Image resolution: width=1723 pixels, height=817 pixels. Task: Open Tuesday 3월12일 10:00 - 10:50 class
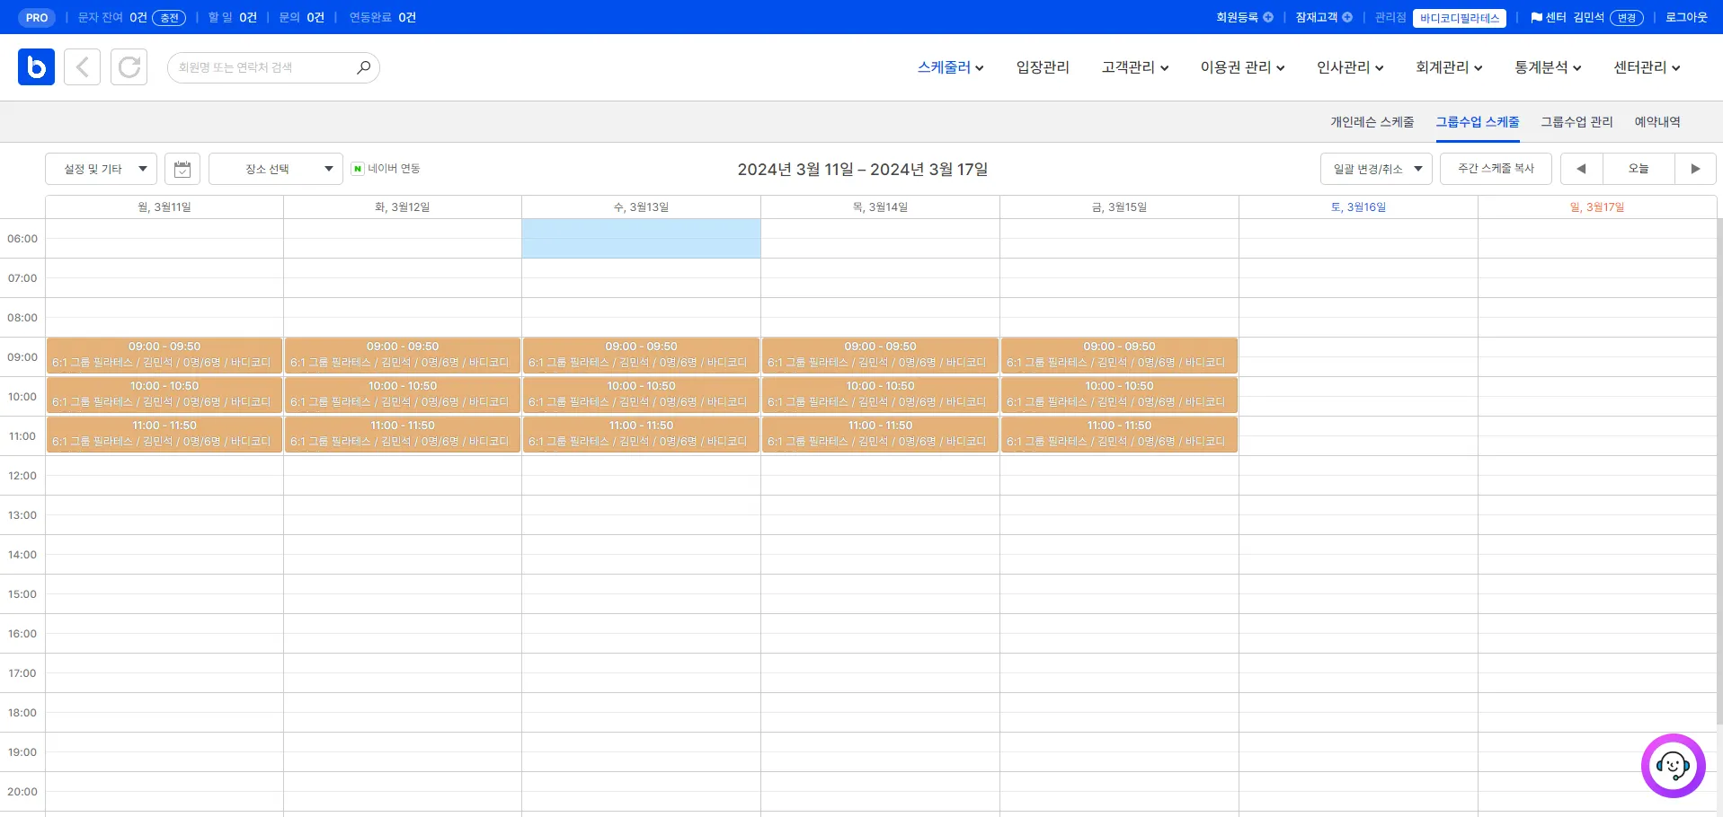pyautogui.click(x=403, y=395)
